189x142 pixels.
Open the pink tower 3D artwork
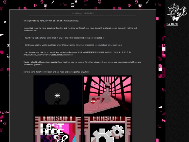107,95
